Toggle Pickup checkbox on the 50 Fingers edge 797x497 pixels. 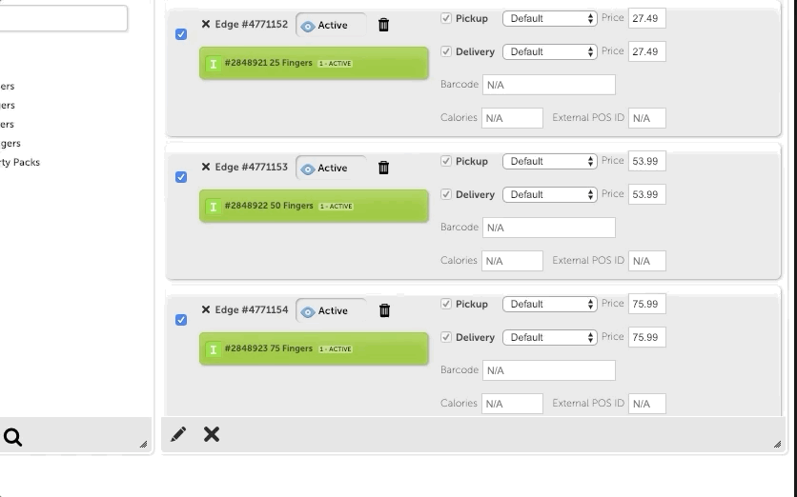click(446, 161)
